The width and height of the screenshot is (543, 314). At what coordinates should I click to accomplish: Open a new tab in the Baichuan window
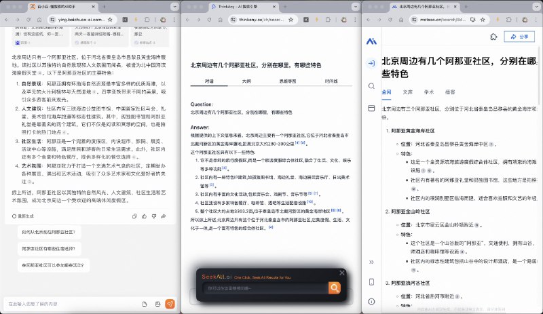tap(104, 7)
